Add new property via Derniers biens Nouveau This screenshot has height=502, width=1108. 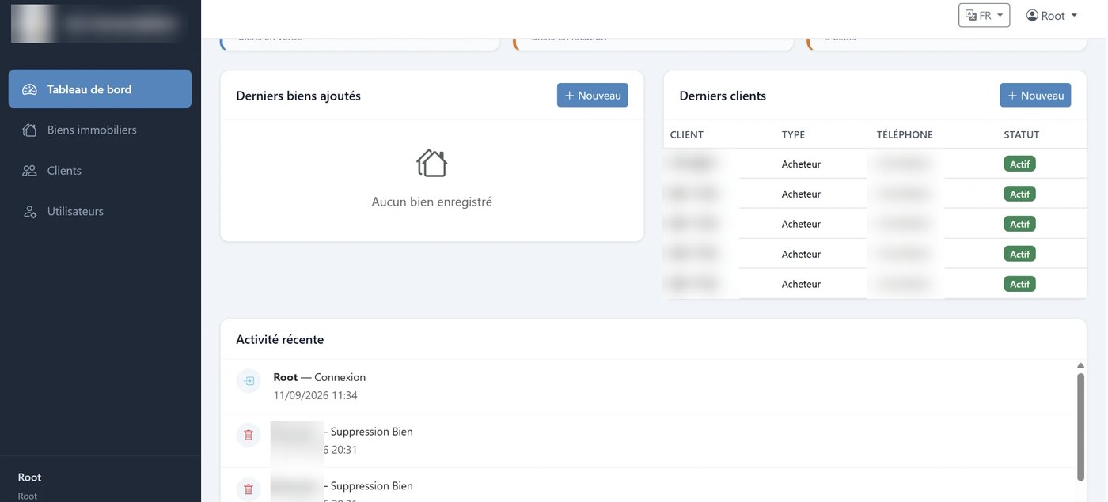592,95
